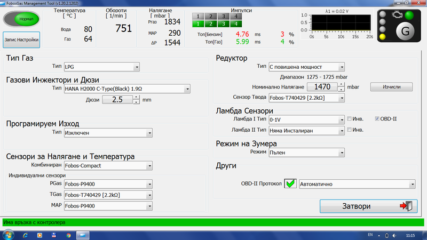Open the TGas Fobos-T740429 dropdown
The width and height of the screenshot is (427, 240).
pos(108,195)
